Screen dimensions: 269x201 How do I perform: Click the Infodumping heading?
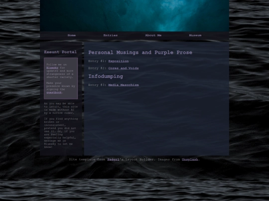pos(106,76)
